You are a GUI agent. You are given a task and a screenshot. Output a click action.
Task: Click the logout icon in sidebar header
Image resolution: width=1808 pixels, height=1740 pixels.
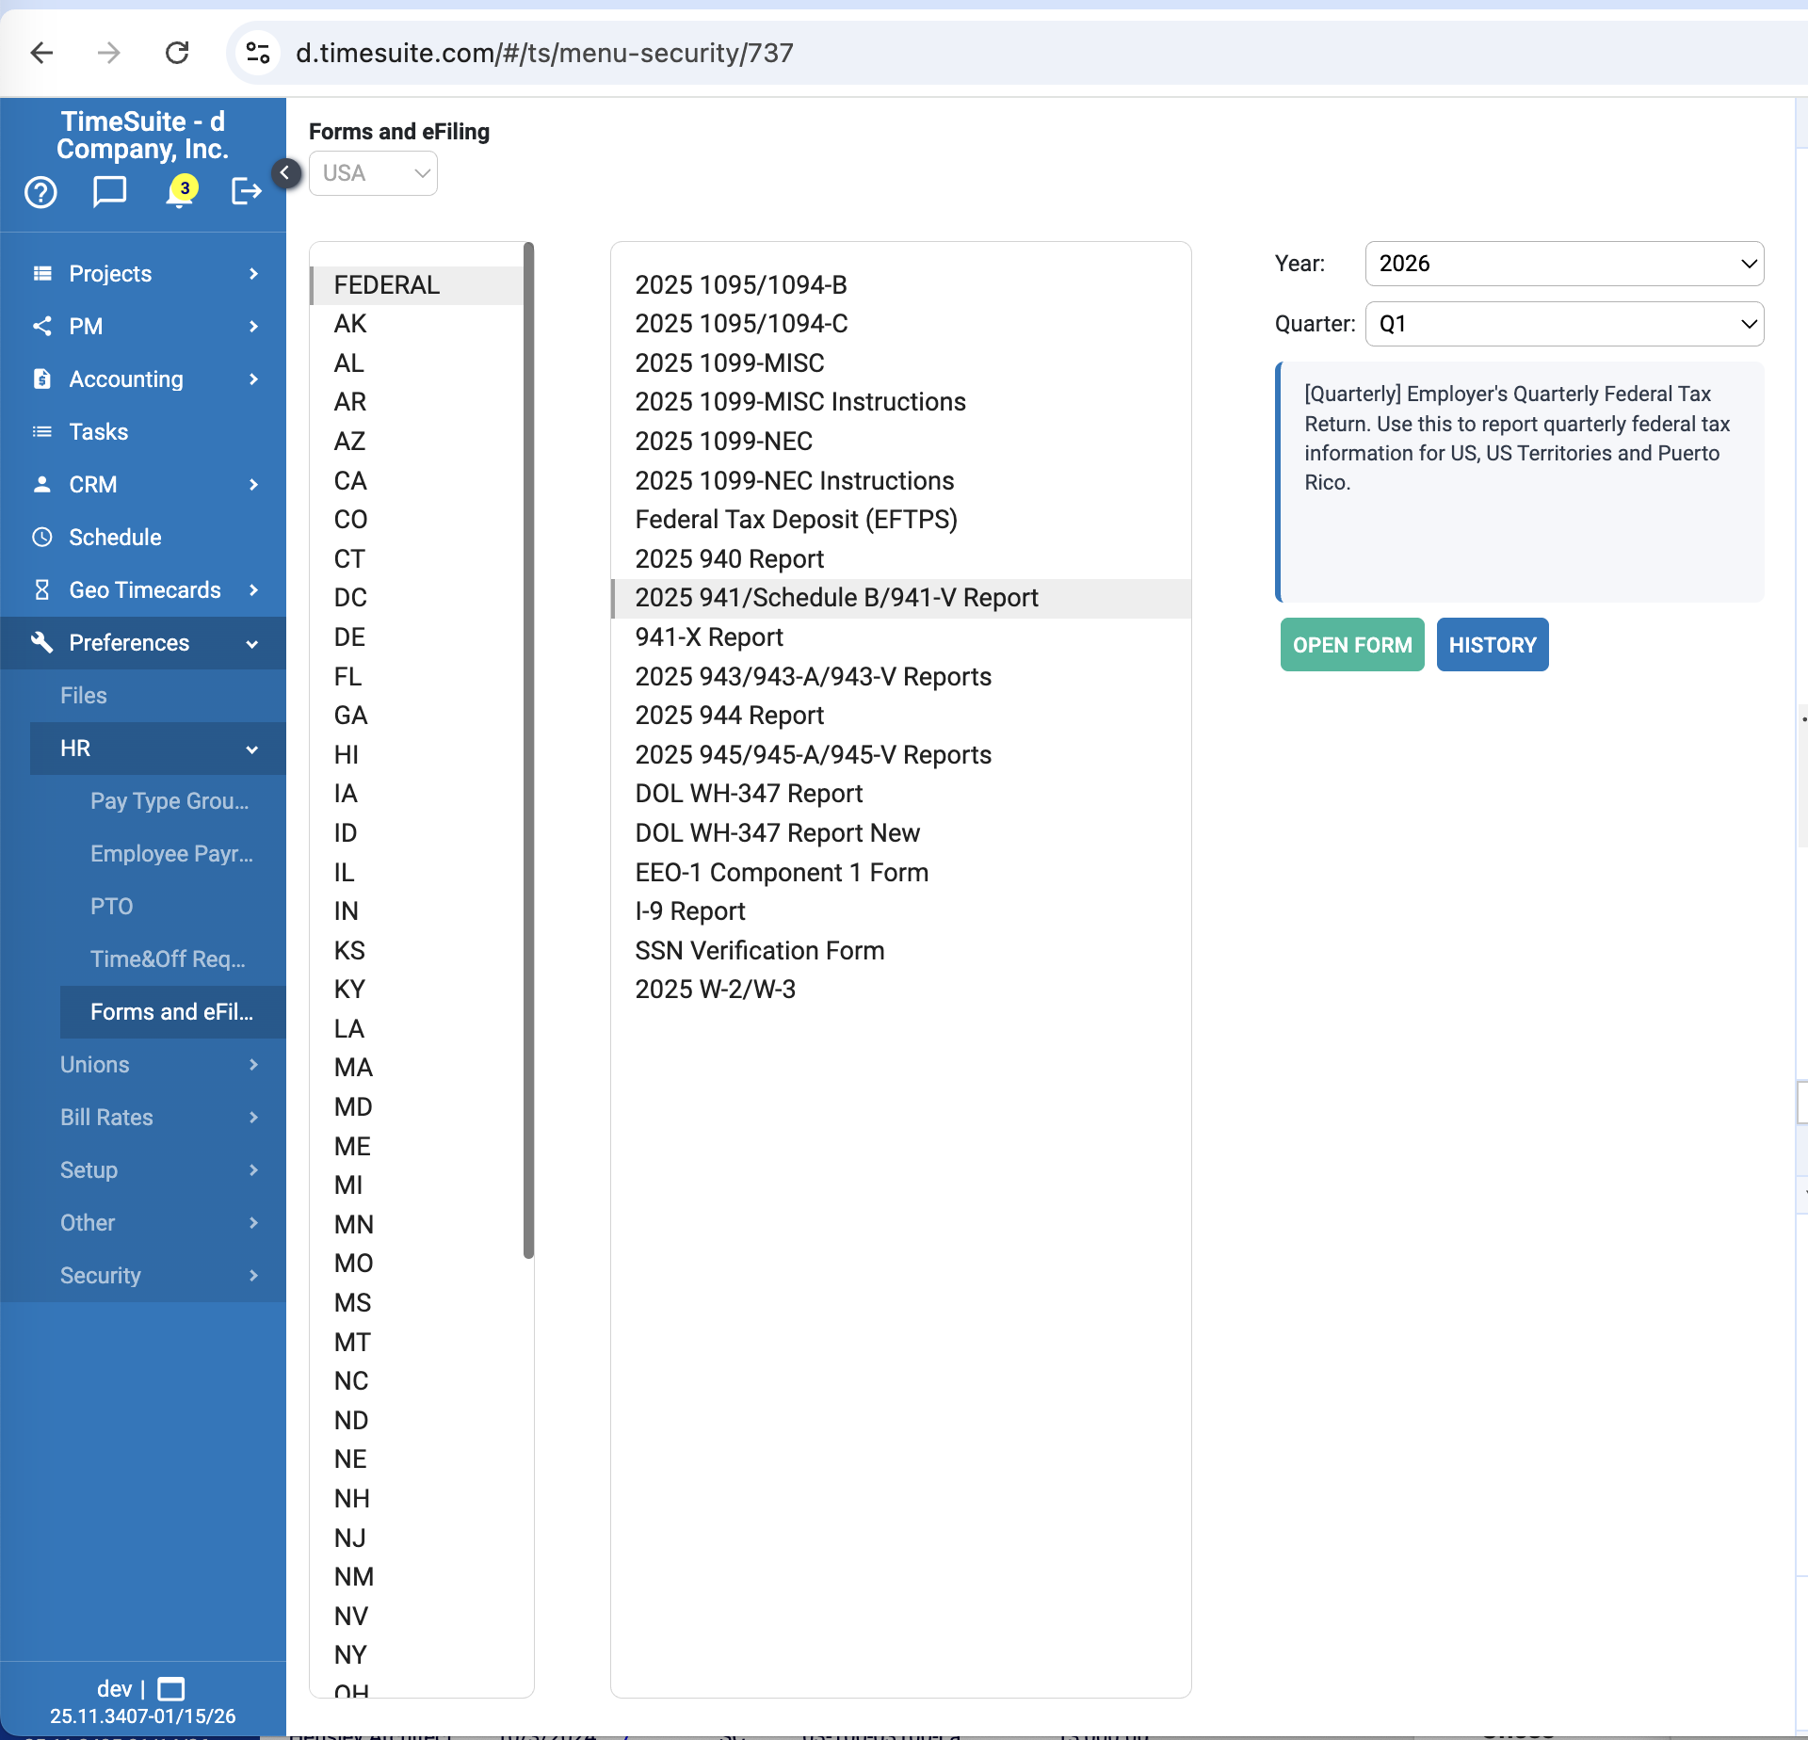[x=246, y=192]
